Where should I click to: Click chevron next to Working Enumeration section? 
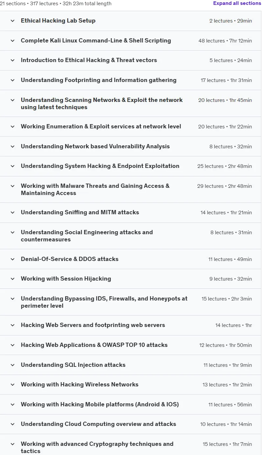(12, 127)
